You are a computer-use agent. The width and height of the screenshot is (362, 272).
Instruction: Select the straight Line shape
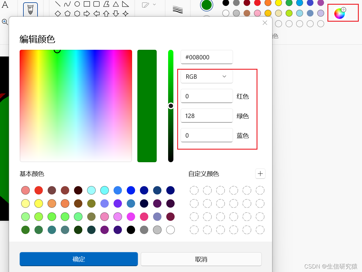point(58,4)
